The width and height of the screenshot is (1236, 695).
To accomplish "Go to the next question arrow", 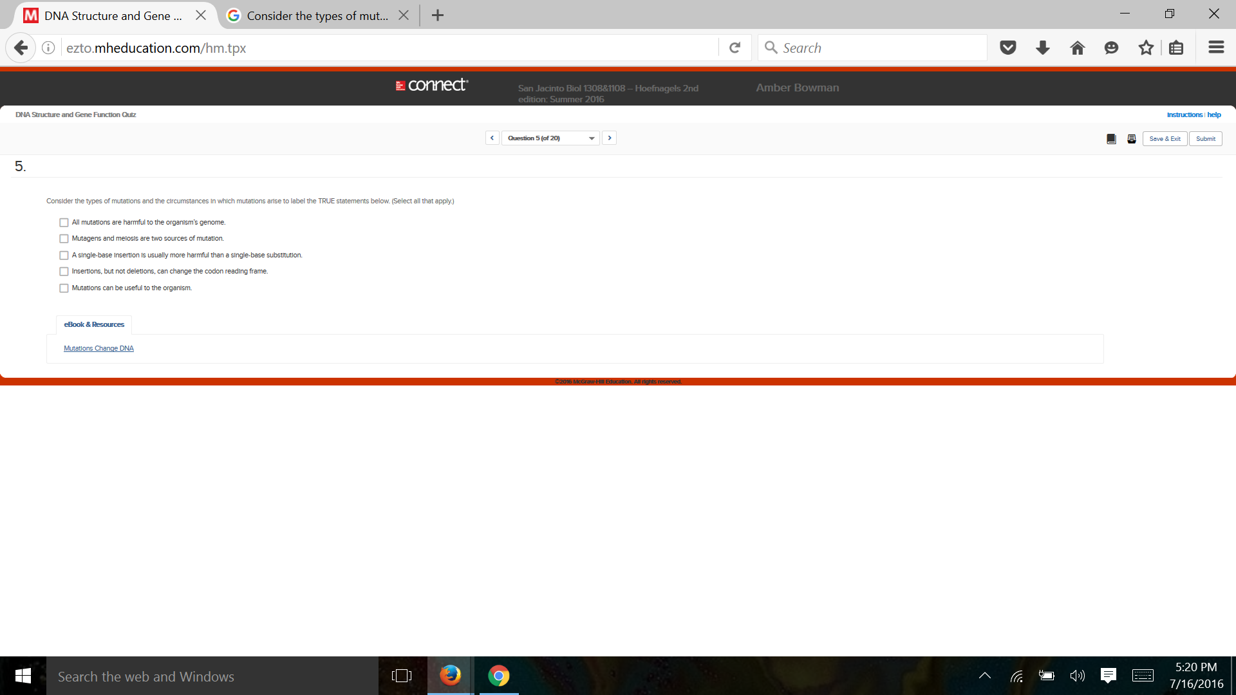I will [610, 138].
